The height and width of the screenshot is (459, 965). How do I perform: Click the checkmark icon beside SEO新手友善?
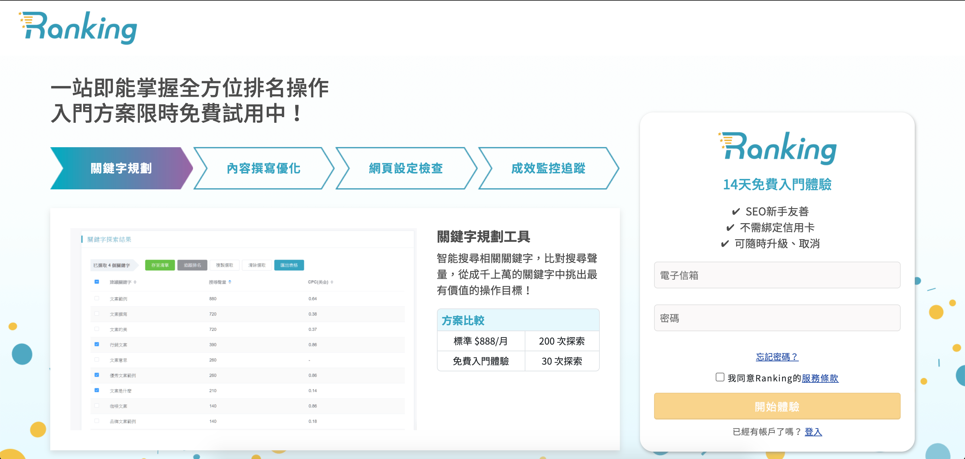(x=735, y=212)
